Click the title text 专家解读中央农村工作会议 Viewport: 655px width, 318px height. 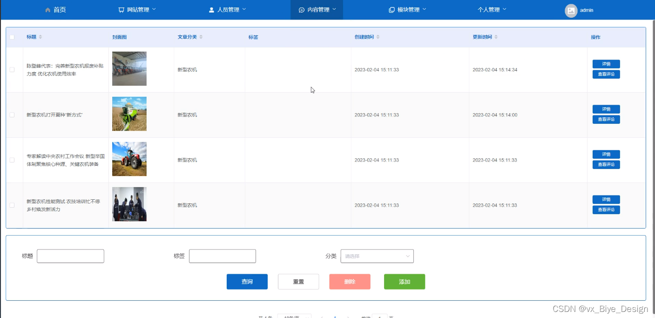tap(55, 156)
